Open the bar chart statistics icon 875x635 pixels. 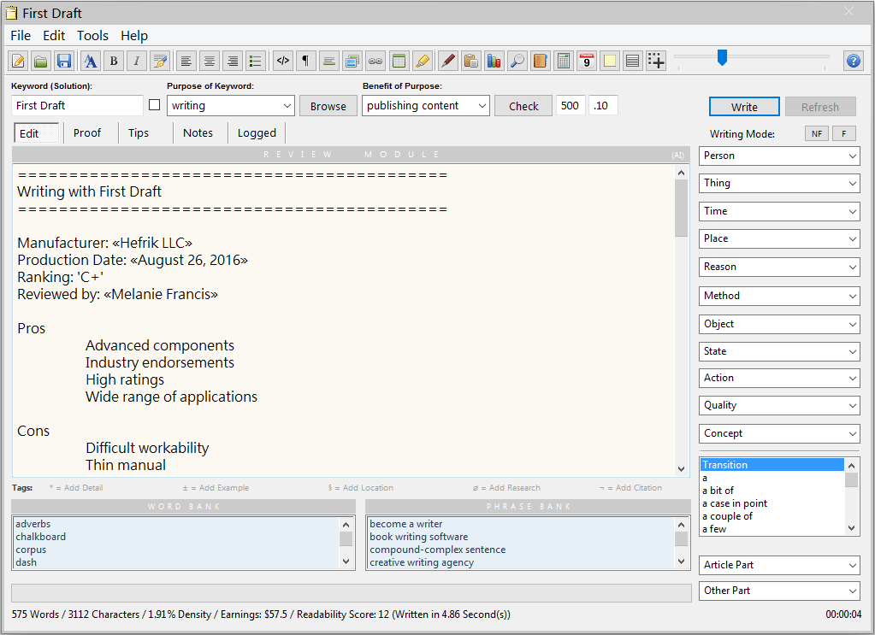(494, 61)
